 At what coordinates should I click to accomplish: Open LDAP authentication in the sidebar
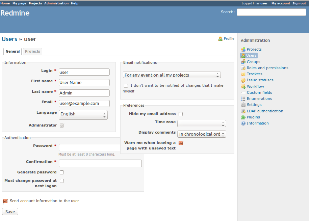(265, 111)
